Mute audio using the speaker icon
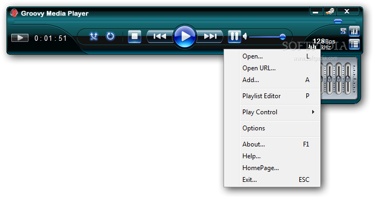 (244, 36)
